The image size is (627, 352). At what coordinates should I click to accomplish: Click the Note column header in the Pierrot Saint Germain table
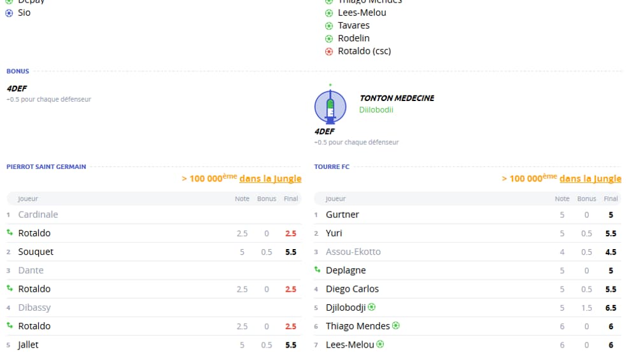(242, 199)
